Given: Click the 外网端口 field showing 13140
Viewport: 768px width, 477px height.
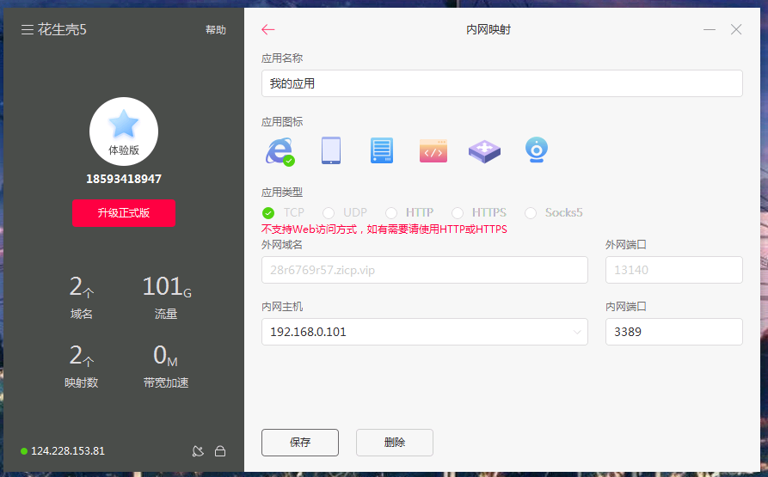Looking at the screenshot, I should (674, 270).
